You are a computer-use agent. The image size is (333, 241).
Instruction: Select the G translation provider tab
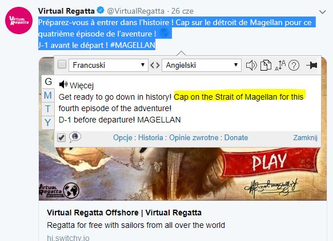click(x=48, y=81)
